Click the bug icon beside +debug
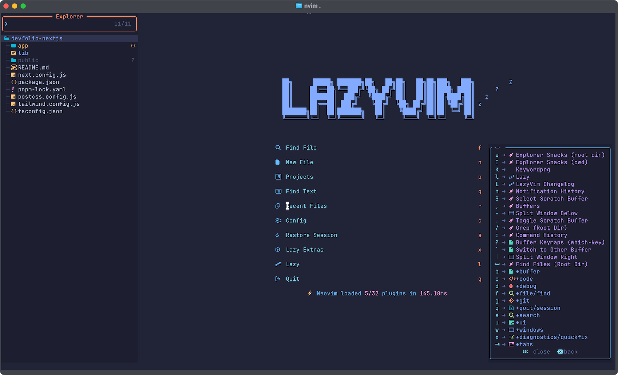Viewport: 618px width, 375px height. pyautogui.click(x=511, y=286)
